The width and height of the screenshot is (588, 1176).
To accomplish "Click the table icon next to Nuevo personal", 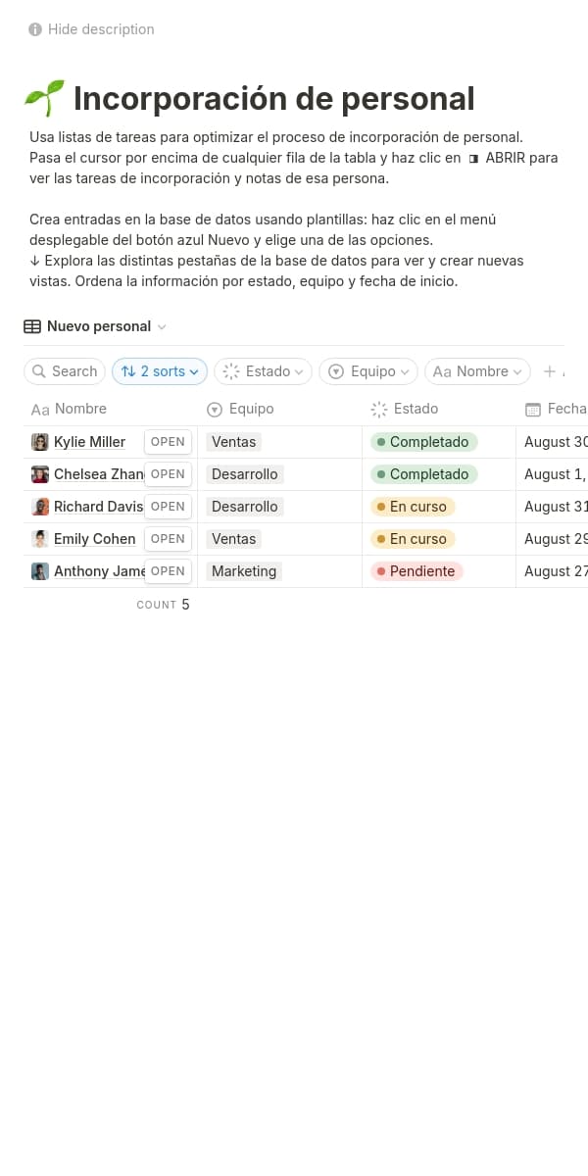I will 32,326.
